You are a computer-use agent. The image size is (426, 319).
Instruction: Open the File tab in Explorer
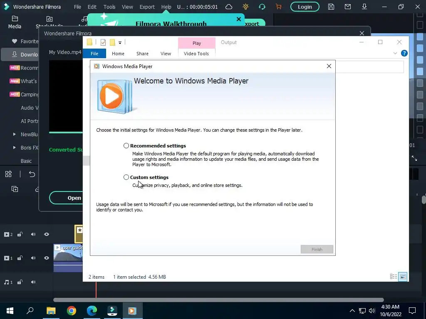click(x=94, y=54)
